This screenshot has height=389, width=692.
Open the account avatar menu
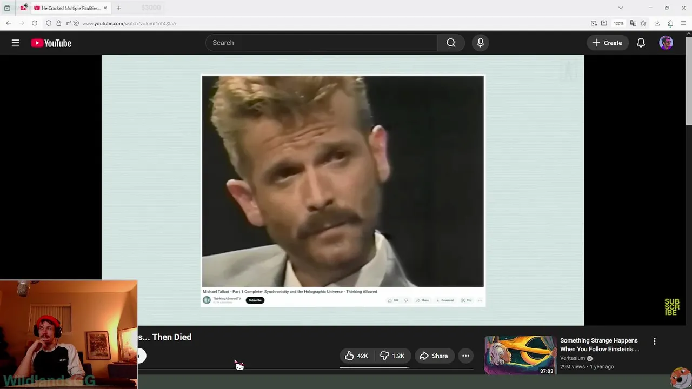click(x=666, y=43)
